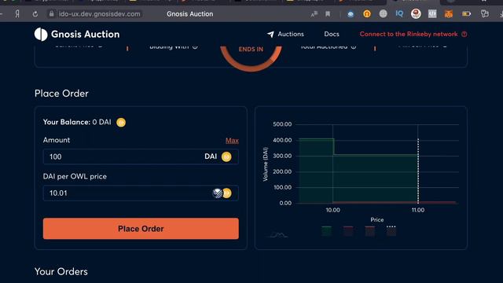Toggle the dotted-line legend swatch under the chart
This screenshot has height=283, width=503.
tap(391, 231)
